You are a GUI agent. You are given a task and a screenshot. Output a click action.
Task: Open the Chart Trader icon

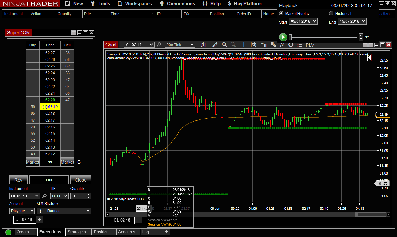[264, 45]
